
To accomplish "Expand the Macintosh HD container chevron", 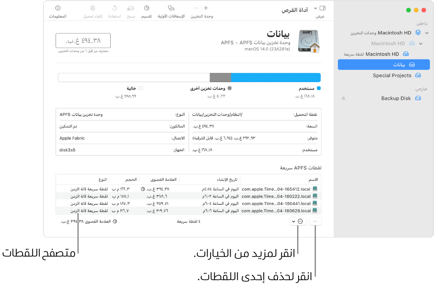I will click(421, 43).
